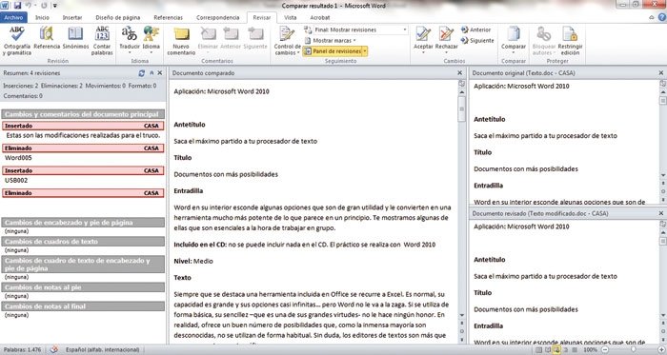Click the Entradilla heading in compared document
667x355 pixels.
click(188, 190)
